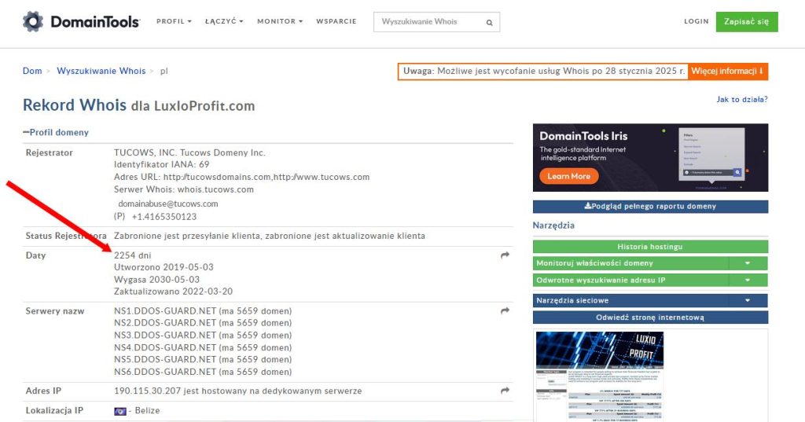
Task: Open Historia hostingu tool
Action: [x=650, y=247]
